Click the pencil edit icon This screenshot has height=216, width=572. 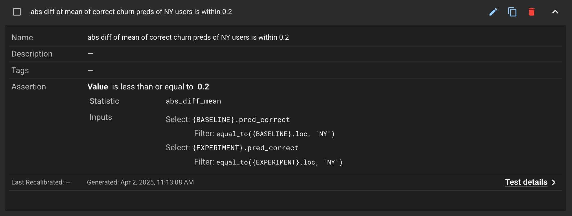pos(493,12)
